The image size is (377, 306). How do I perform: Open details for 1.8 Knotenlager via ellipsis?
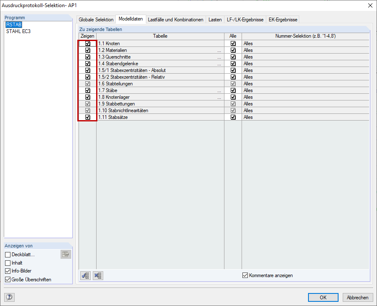pyautogui.click(x=220, y=97)
